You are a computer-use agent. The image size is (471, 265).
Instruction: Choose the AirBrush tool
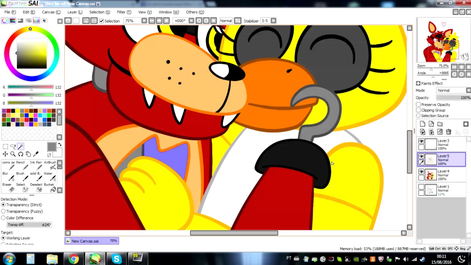pyautogui.click(x=50, y=165)
